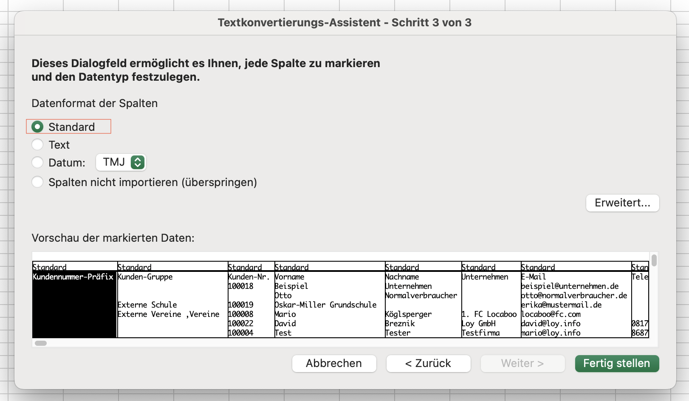The height and width of the screenshot is (401, 689).
Task: Click beispiel@unternehmen.de in preview
Action: pos(570,286)
